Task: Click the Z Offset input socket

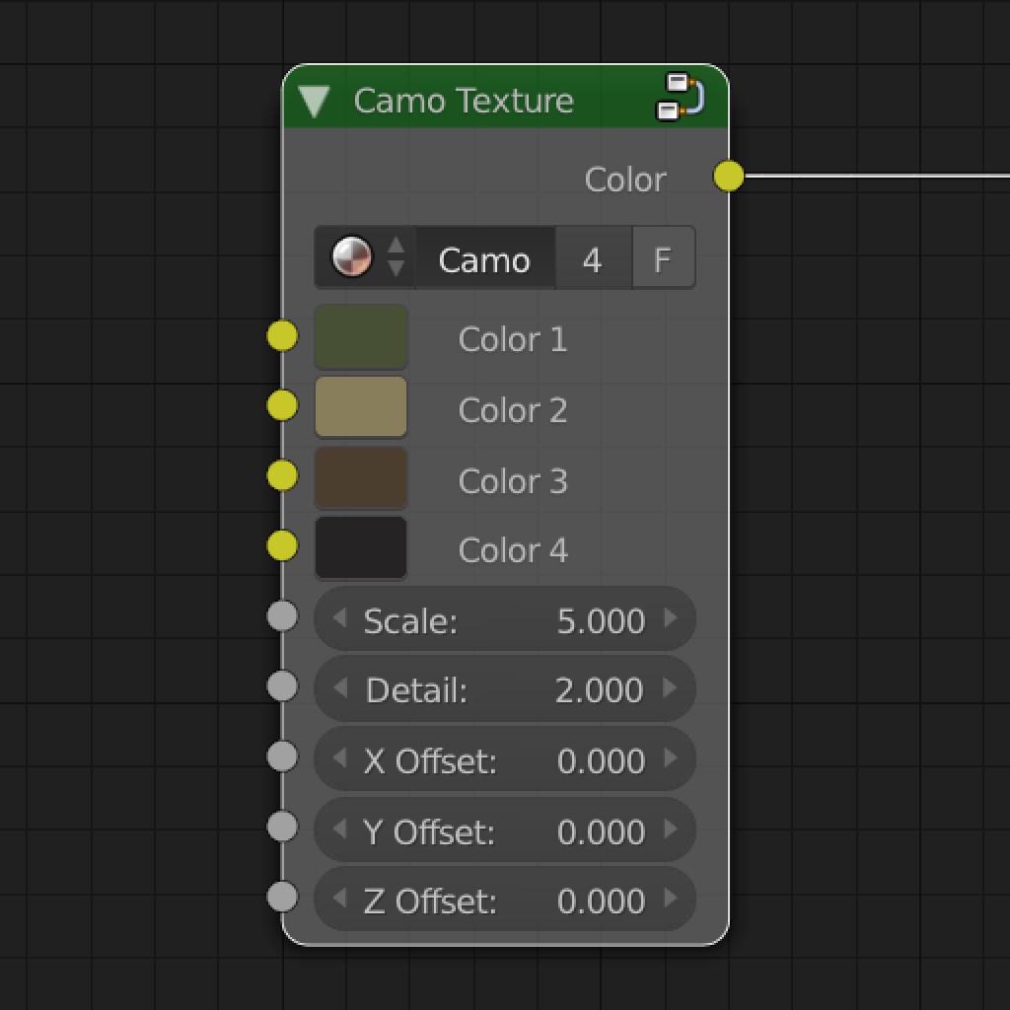Action: pos(282,898)
